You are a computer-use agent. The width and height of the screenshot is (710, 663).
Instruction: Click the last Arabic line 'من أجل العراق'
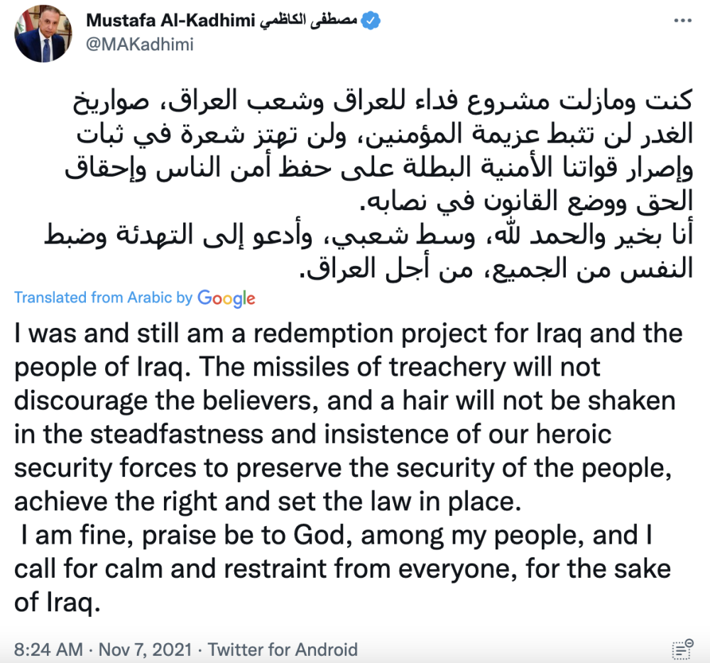[x=386, y=269]
